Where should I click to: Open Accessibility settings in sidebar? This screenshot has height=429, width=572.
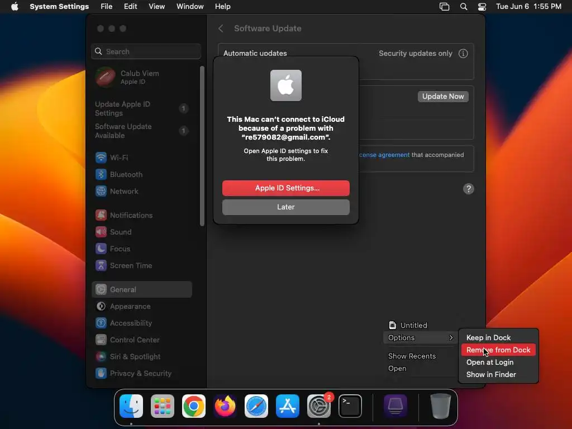point(141,323)
